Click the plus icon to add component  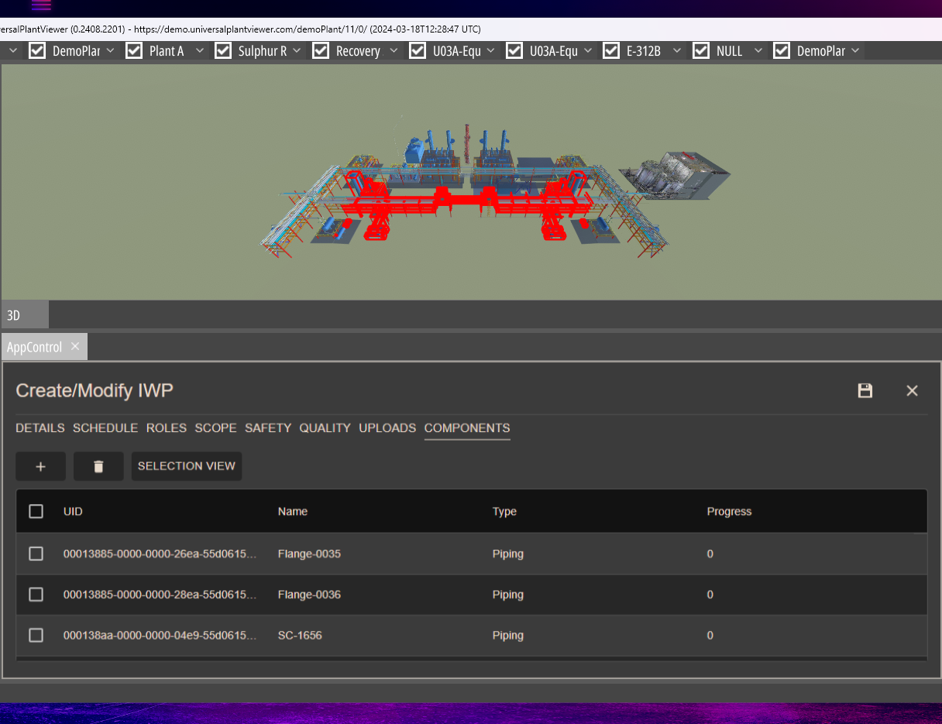click(40, 466)
